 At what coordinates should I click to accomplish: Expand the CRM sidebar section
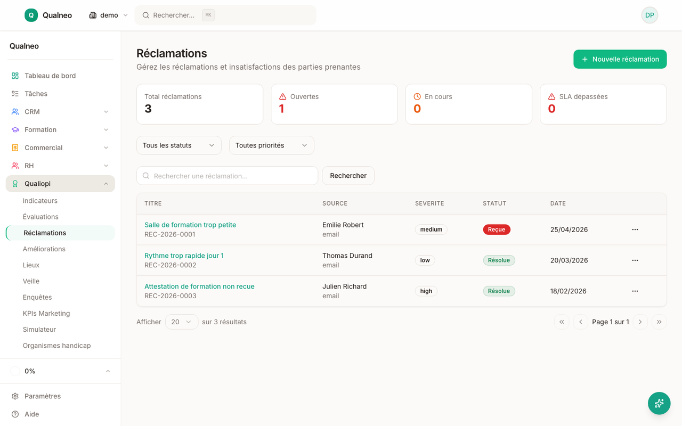[x=106, y=112]
